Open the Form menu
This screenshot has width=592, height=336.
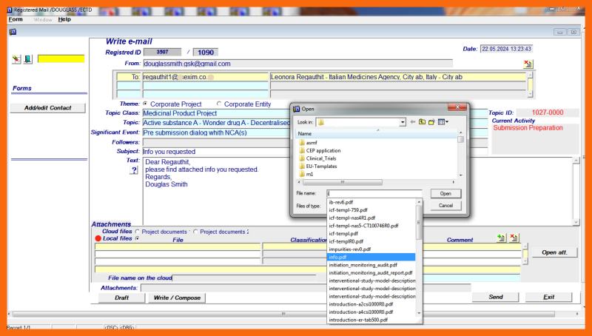pyautogui.click(x=16, y=19)
